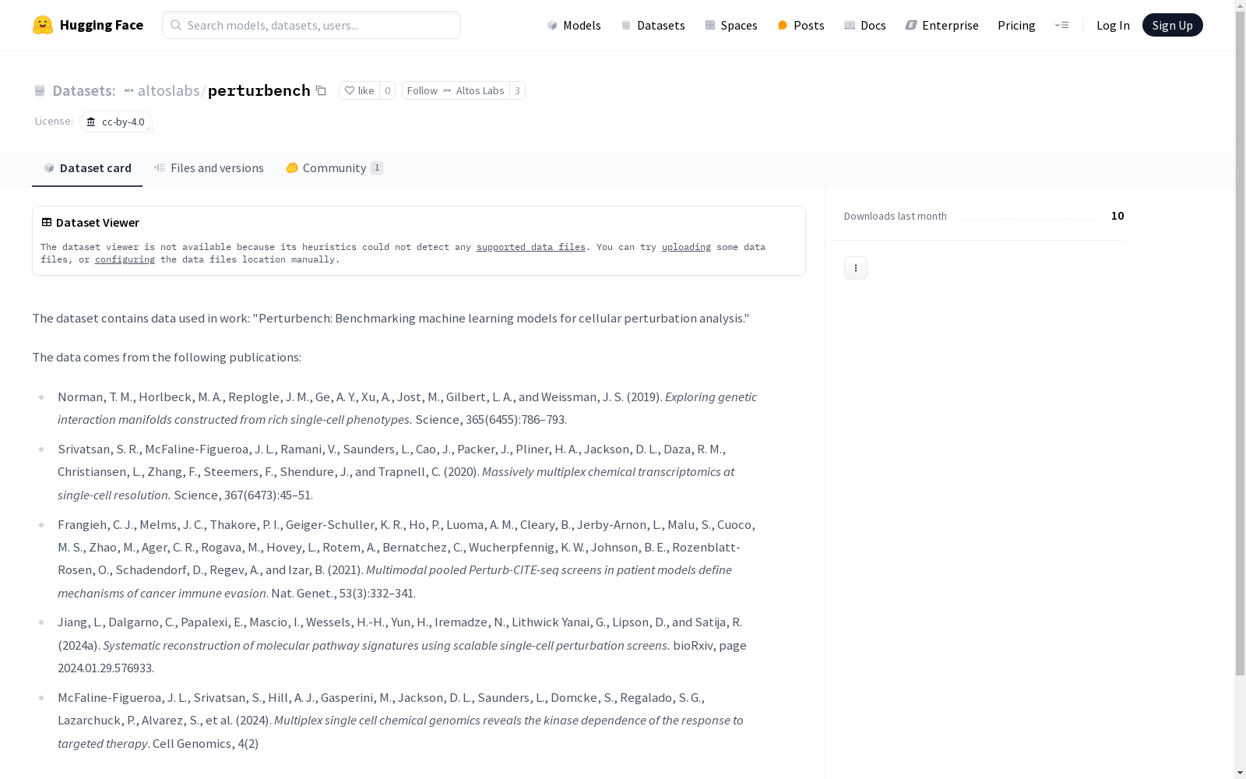The width and height of the screenshot is (1246, 779).
Task: Open the supported data files link
Action: (x=530, y=247)
